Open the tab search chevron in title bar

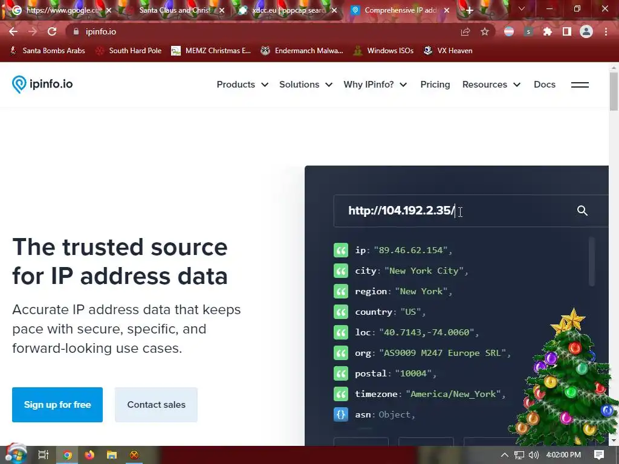pos(522,8)
